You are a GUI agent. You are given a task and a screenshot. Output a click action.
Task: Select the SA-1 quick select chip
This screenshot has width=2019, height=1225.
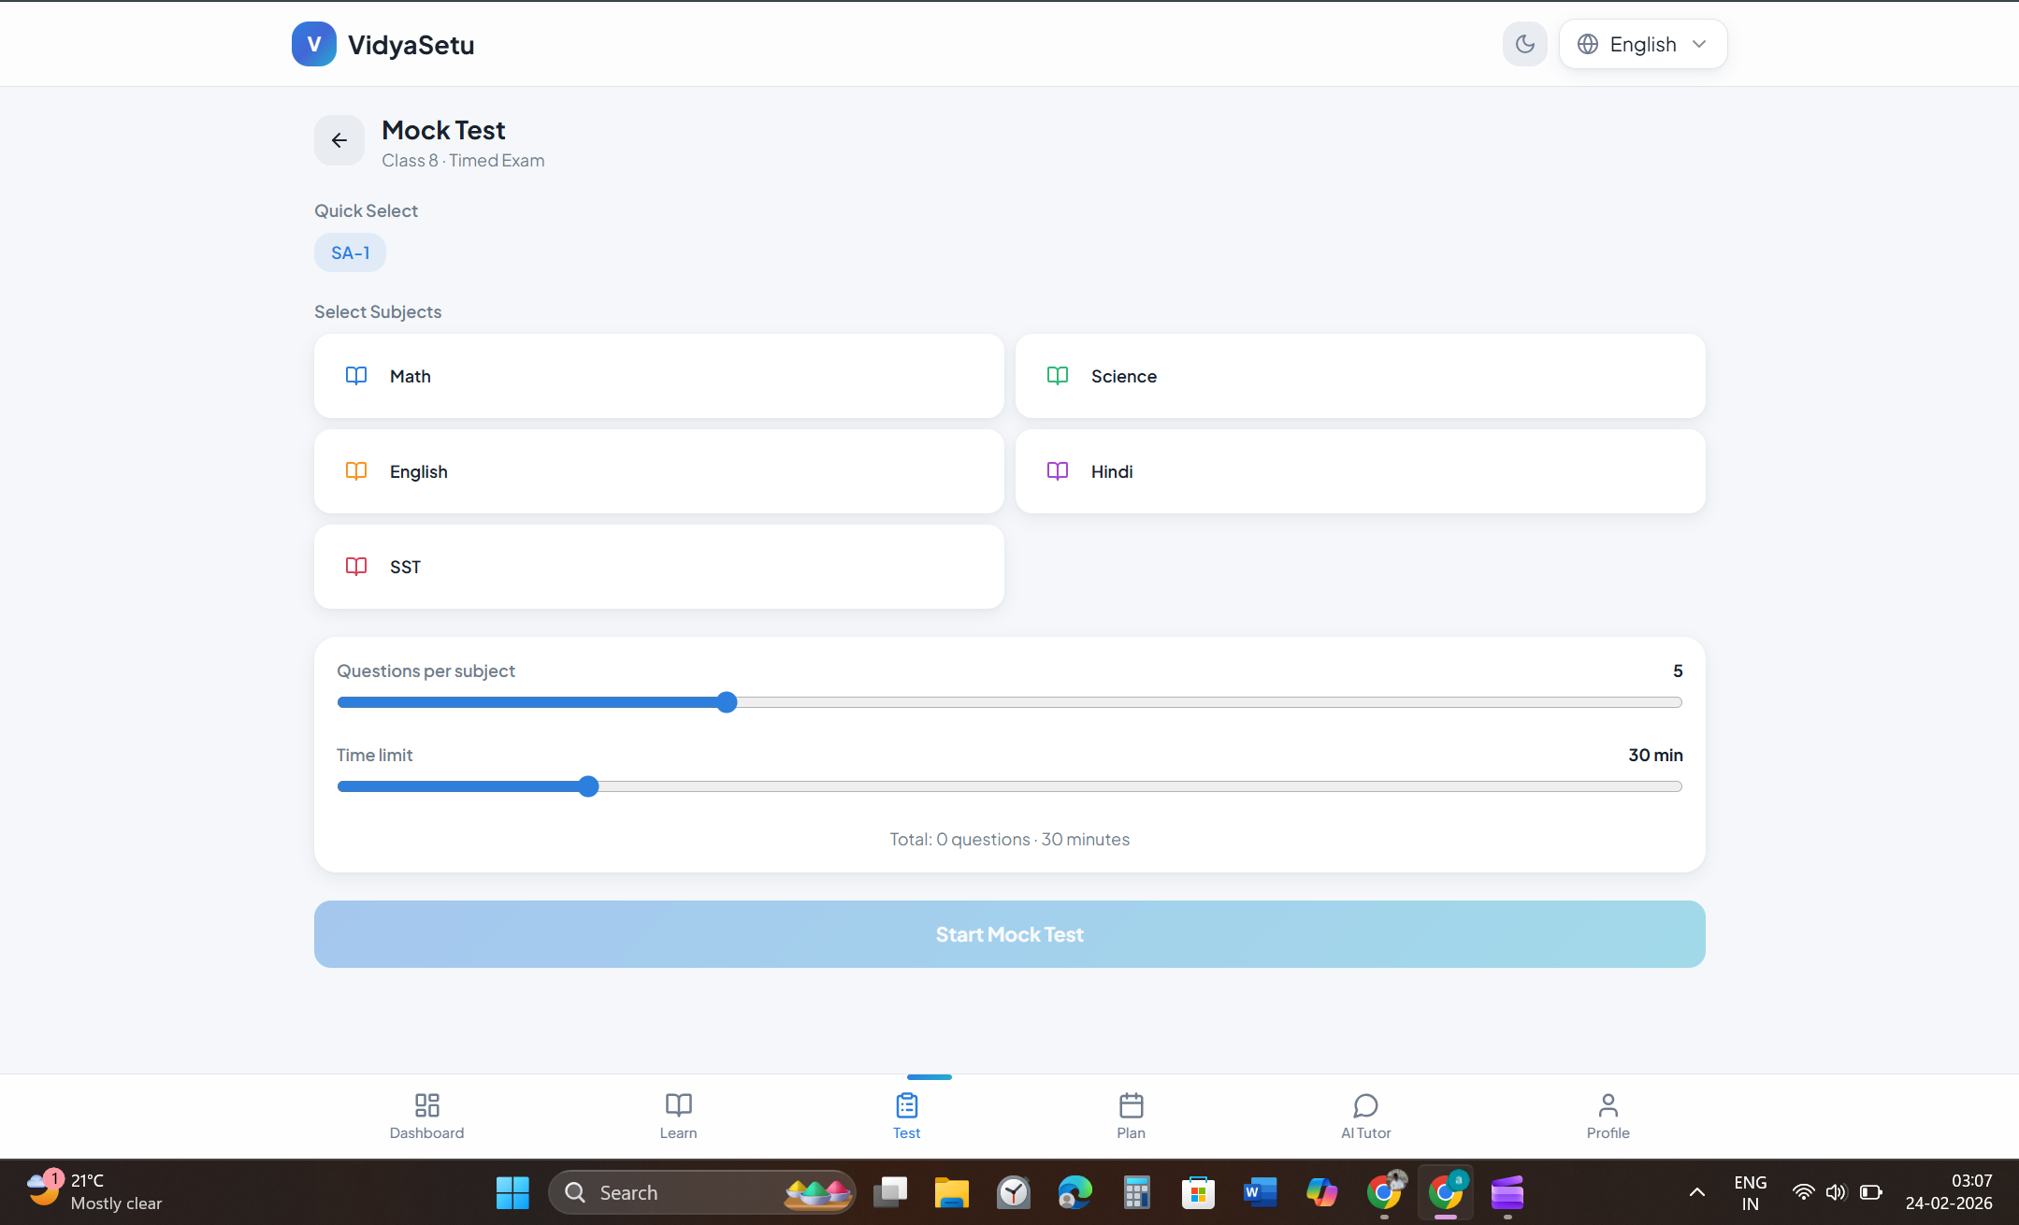350,252
